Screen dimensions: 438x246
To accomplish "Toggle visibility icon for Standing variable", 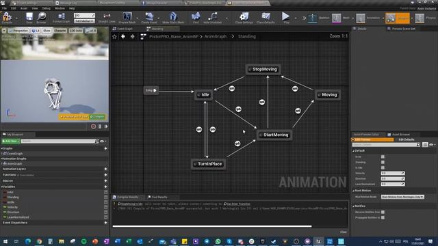I will click(x=106, y=197).
